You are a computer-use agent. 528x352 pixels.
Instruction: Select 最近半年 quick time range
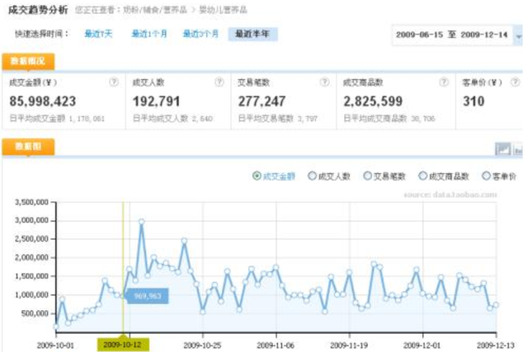click(252, 35)
